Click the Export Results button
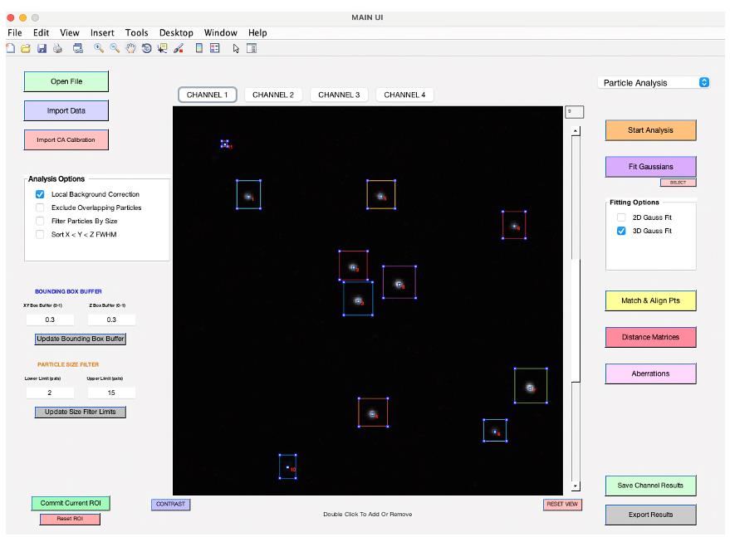This screenshot has width=730, height=537. coord(651,515)
